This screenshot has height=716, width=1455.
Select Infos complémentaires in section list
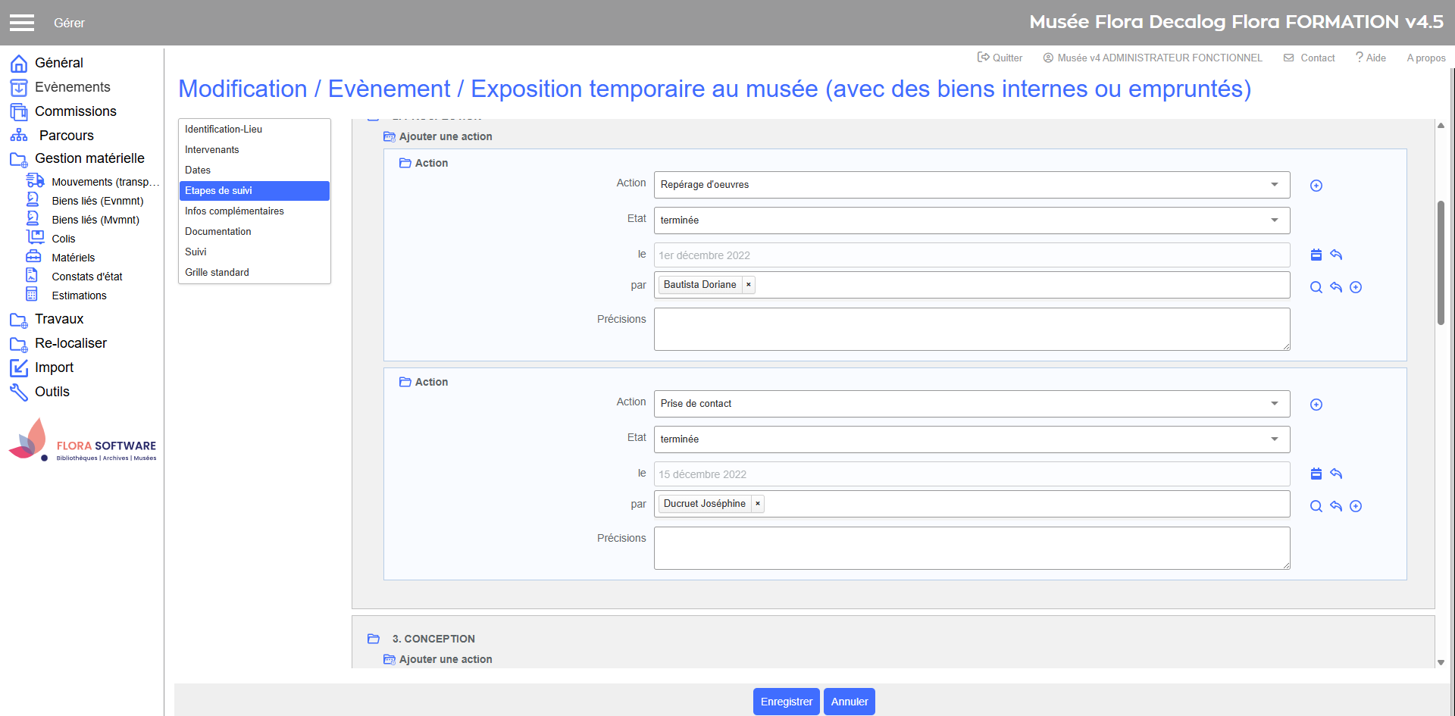coord(234,211)
